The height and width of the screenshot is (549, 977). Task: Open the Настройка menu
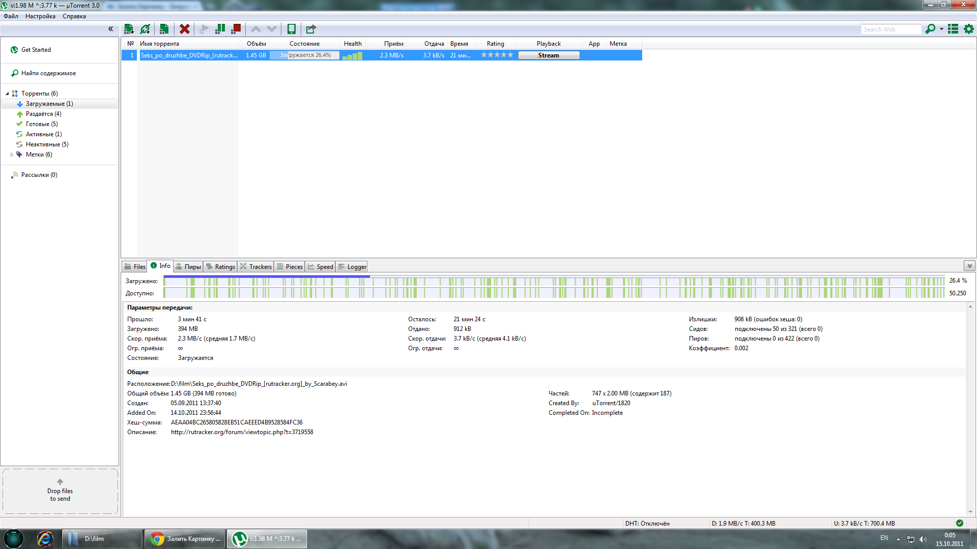(x=40, y=16)
